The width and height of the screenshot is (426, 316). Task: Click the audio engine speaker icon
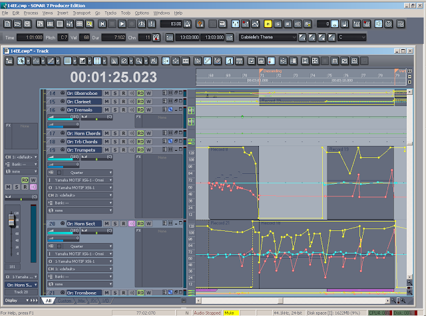pos(379,24)
